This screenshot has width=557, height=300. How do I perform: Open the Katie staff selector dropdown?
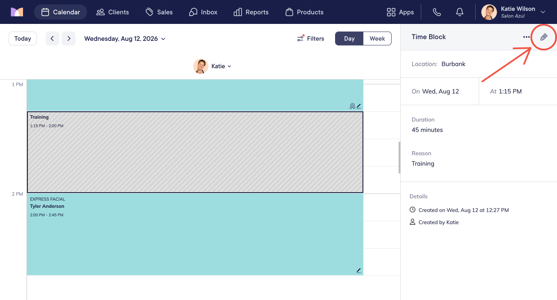pos(221,66)
